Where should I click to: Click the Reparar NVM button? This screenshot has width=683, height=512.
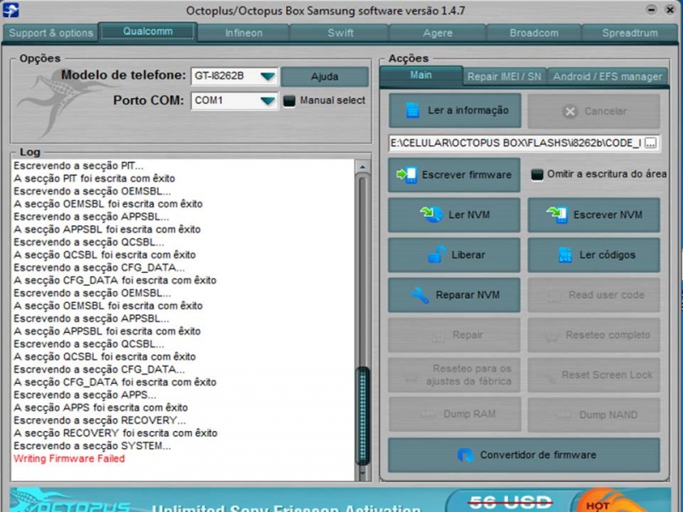pos(454,294)
